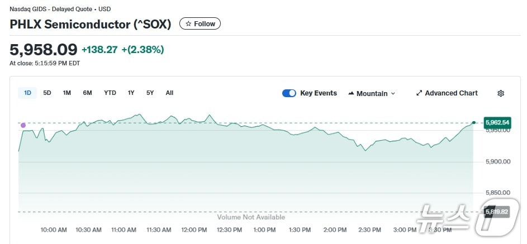This screenshot has height=244, width=527.
Task: Switch chart to YTD range
Action: (x=110, y=93)
